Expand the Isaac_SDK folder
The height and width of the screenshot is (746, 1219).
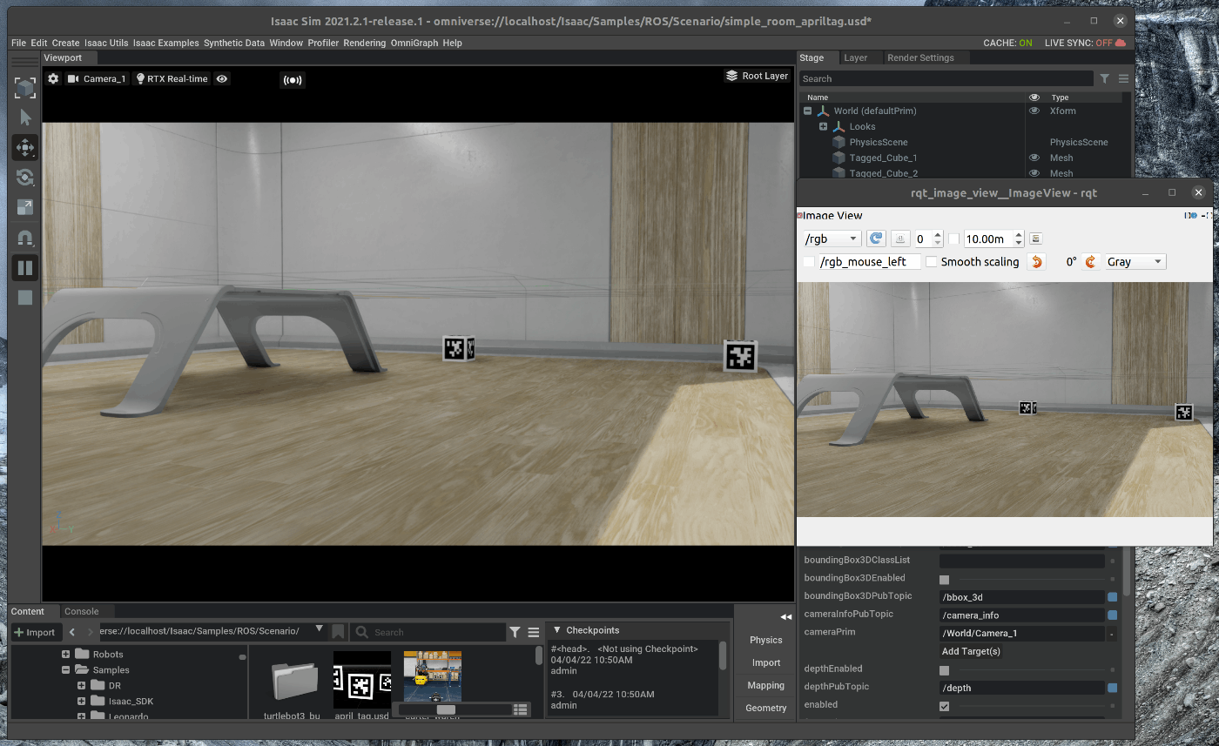(81, 701)
